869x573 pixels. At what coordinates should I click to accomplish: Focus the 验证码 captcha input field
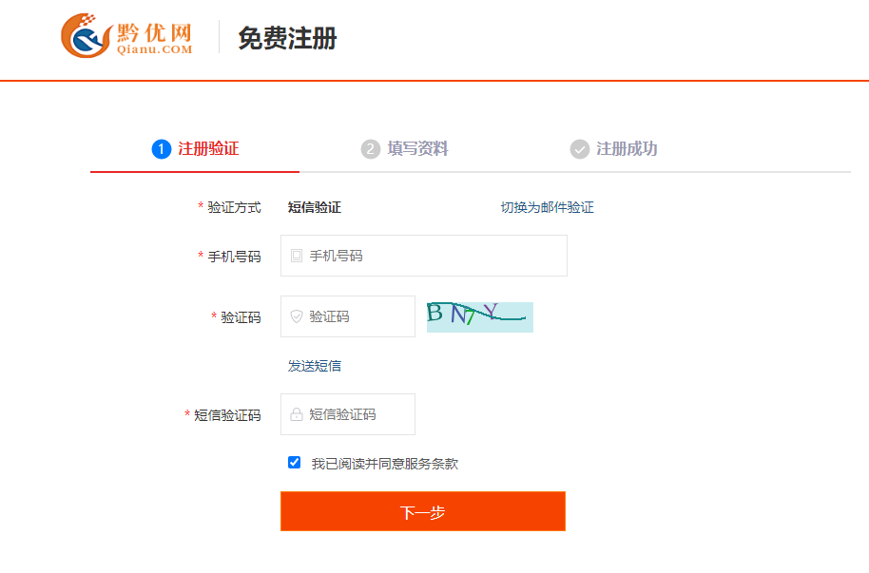(358, 316)
